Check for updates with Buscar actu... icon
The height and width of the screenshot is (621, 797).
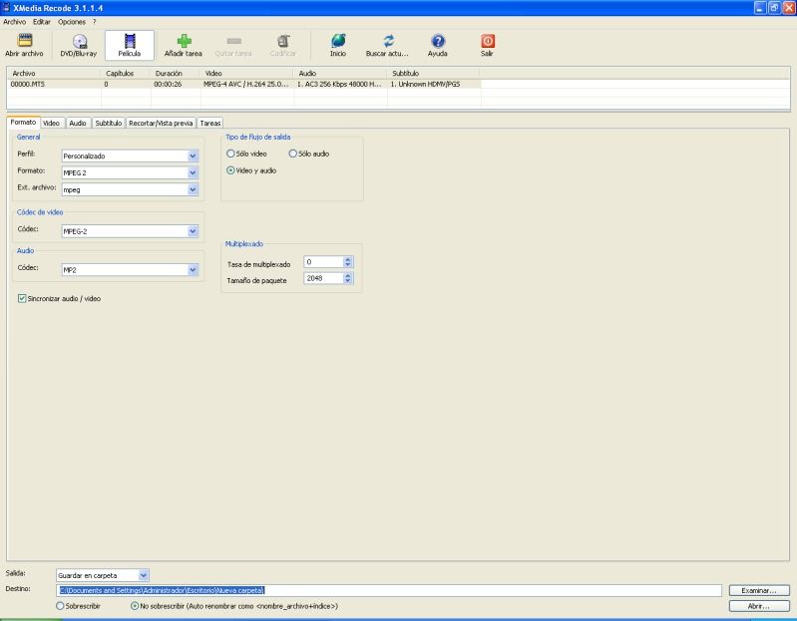(x=387, y=45)
